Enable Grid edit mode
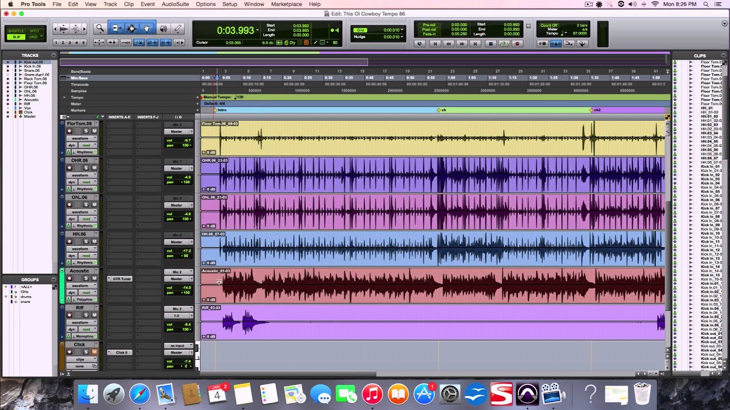This screenshot has width=730, height=410. [x=34, y=37]
